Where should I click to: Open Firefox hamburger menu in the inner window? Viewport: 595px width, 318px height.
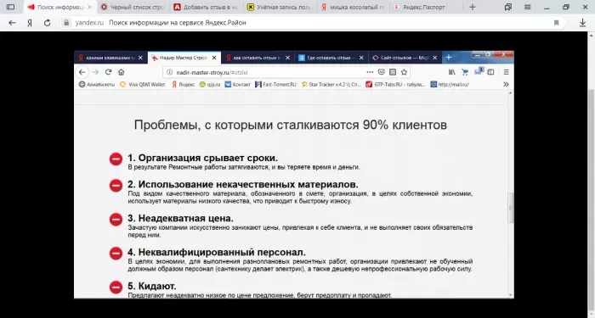tap(506, 72)
